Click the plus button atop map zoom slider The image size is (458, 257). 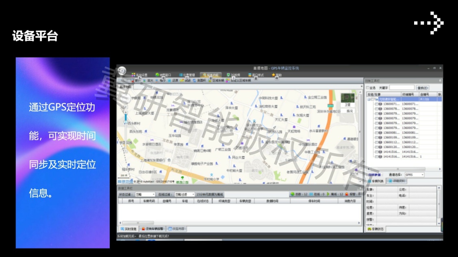126,112
